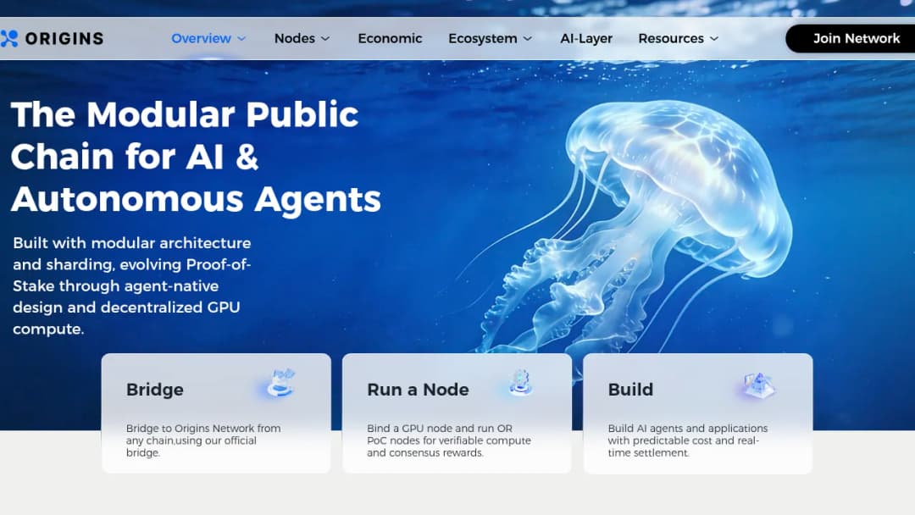Screen dimensions: 915x515
Task: Open the Overview menu item
Action: click(x=201, y=38)
